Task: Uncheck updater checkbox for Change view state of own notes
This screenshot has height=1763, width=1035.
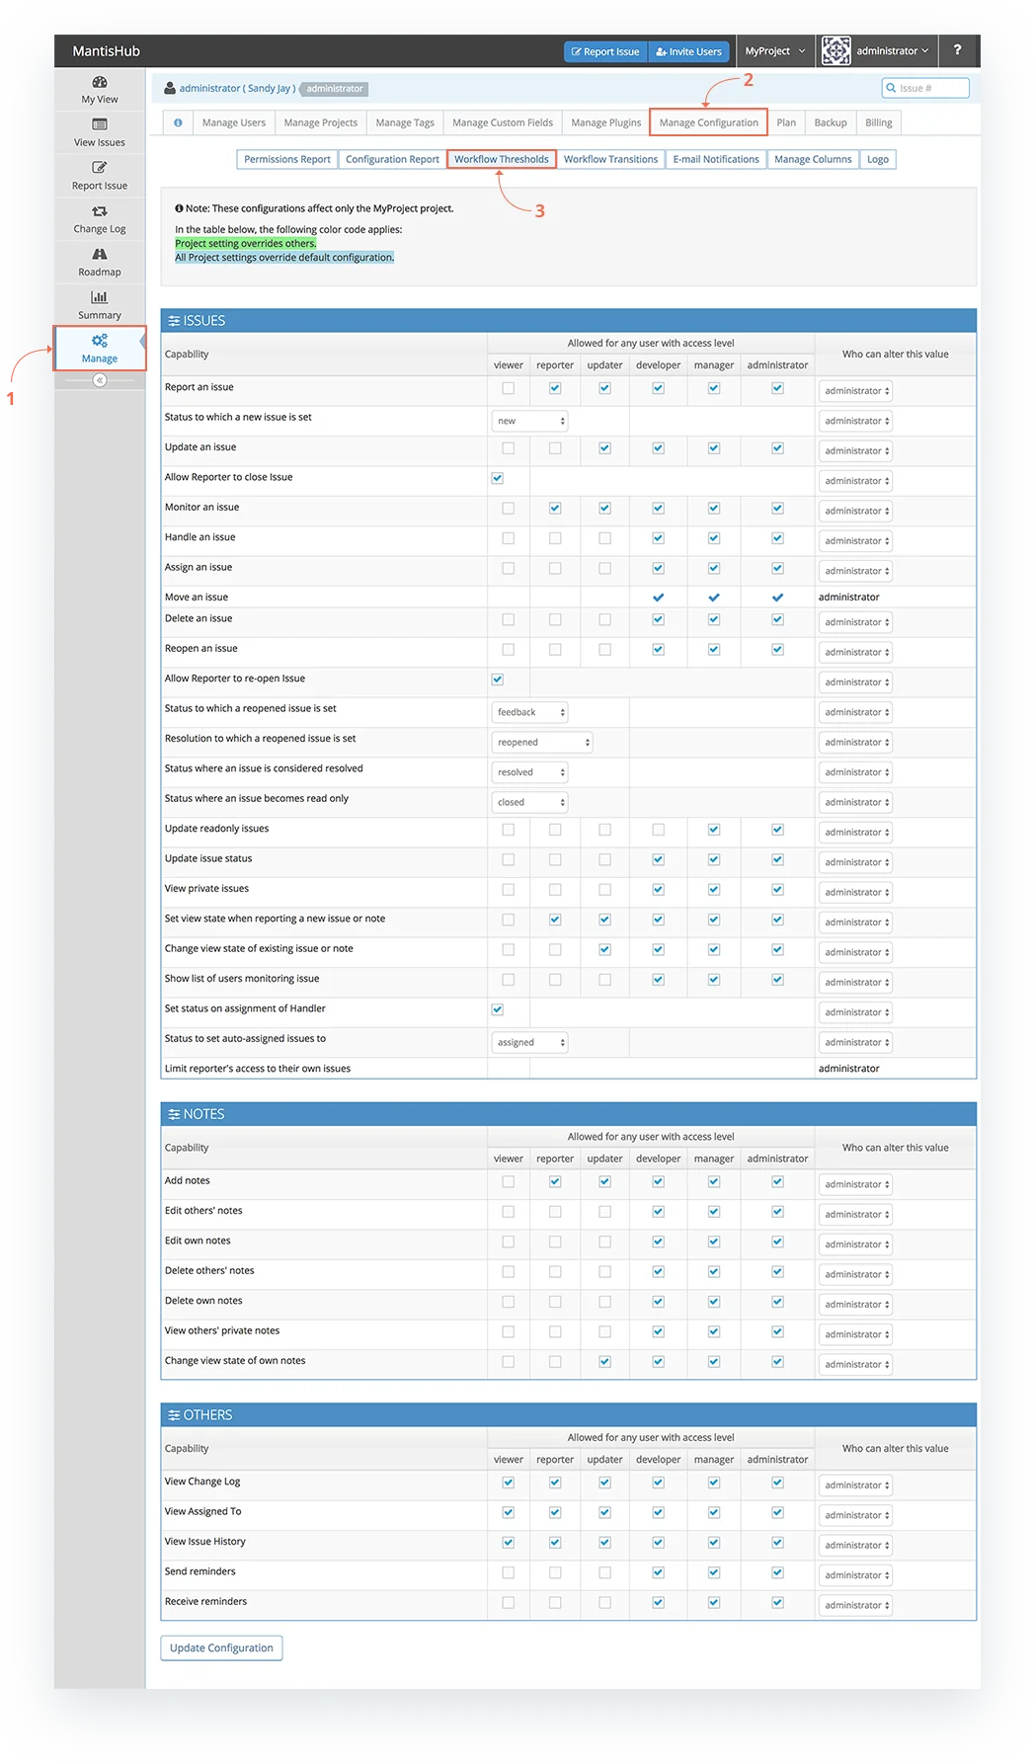Action: pos(604,1362)
